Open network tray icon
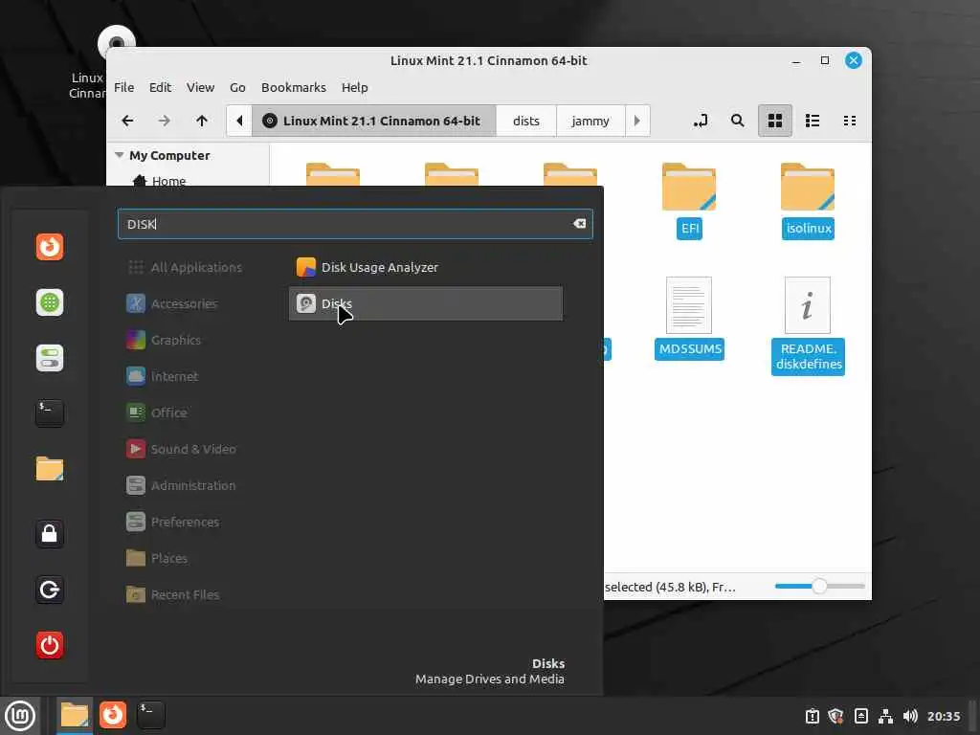Screen dimensions: 980x735 point(885,716)
